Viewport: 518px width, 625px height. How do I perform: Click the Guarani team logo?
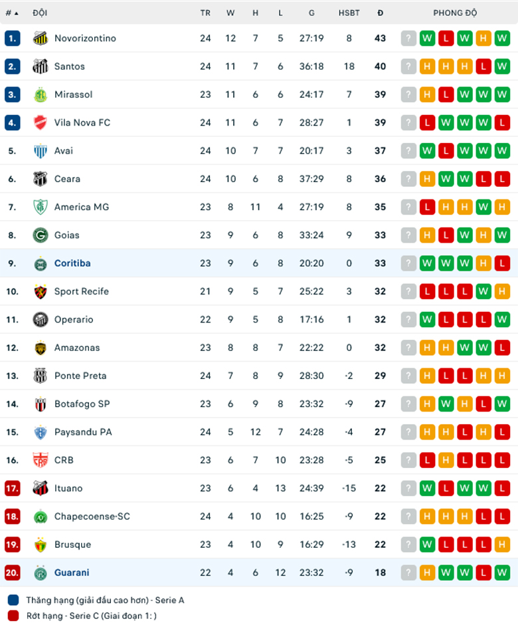pyautogui.click(x=40, y=572)
